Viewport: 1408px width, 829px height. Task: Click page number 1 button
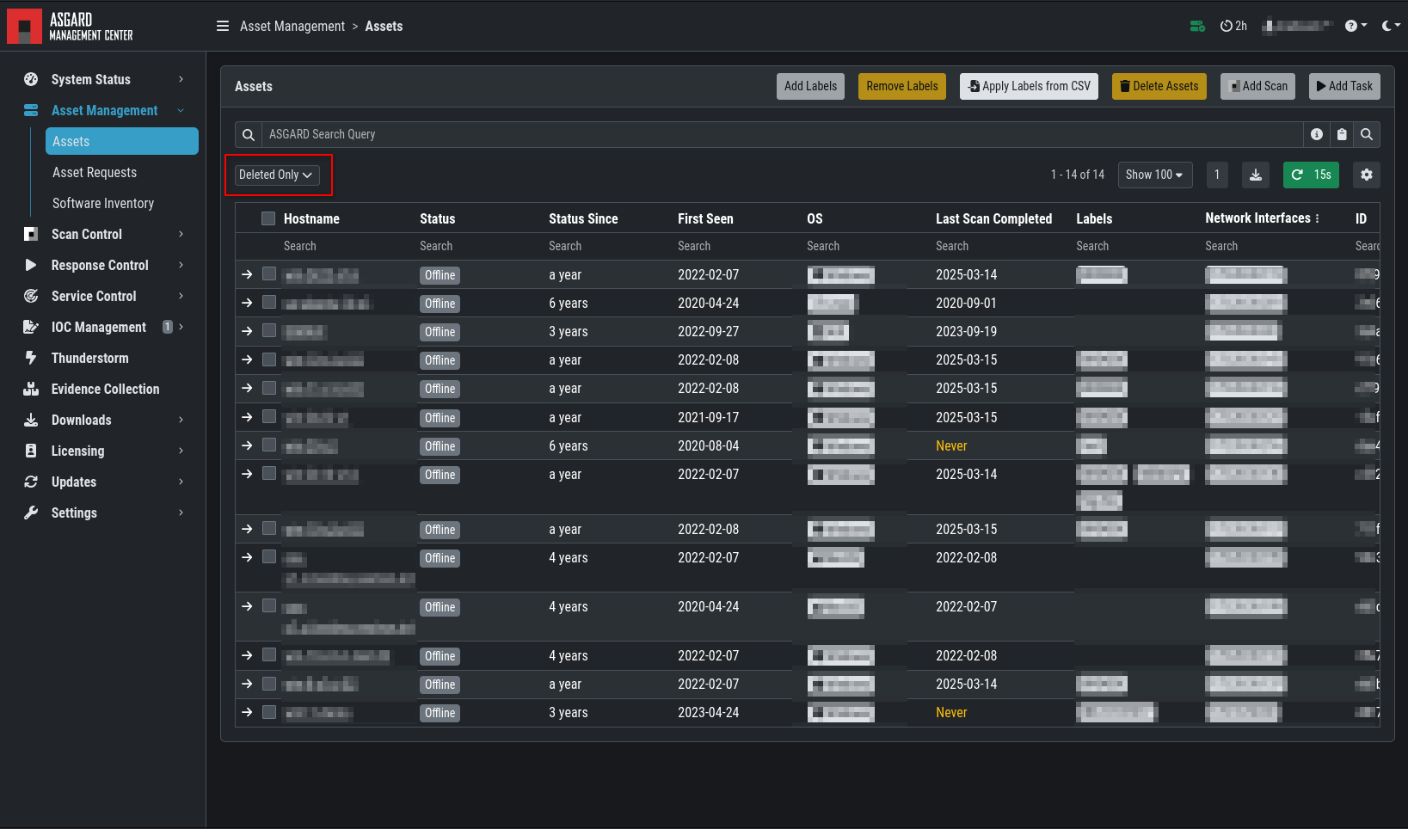(1217, 175)
